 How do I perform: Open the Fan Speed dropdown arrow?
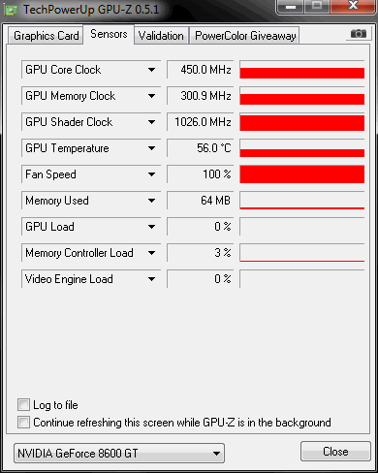click(151, 174)
